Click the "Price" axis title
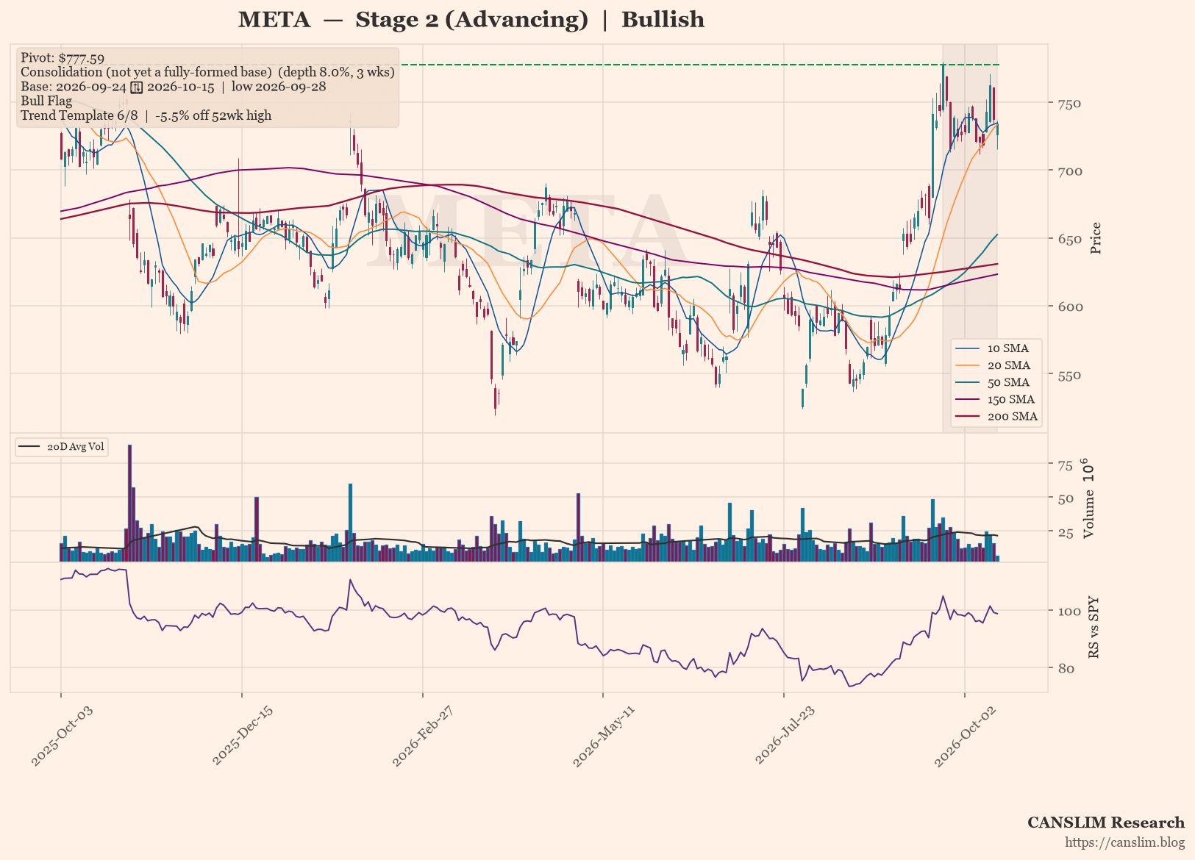 click(x=1096, y=238)
